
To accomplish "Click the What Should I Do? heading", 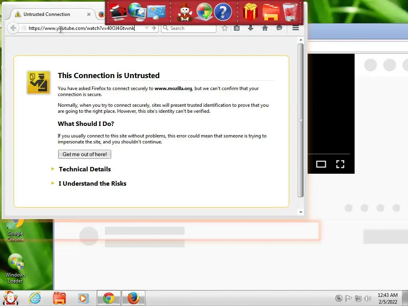I will [86, 124].
